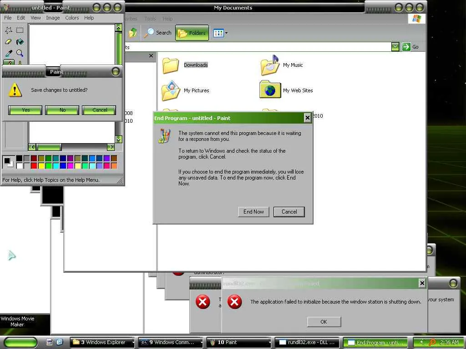This screenshot has width=466, height=349.
Task: Open Paint's Colors menu
Action: [72, 18]
